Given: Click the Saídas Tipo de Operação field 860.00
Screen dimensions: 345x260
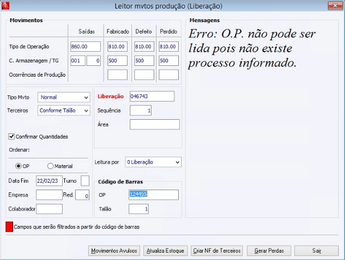Looking at the screenshot, I should tap(85, 47).
